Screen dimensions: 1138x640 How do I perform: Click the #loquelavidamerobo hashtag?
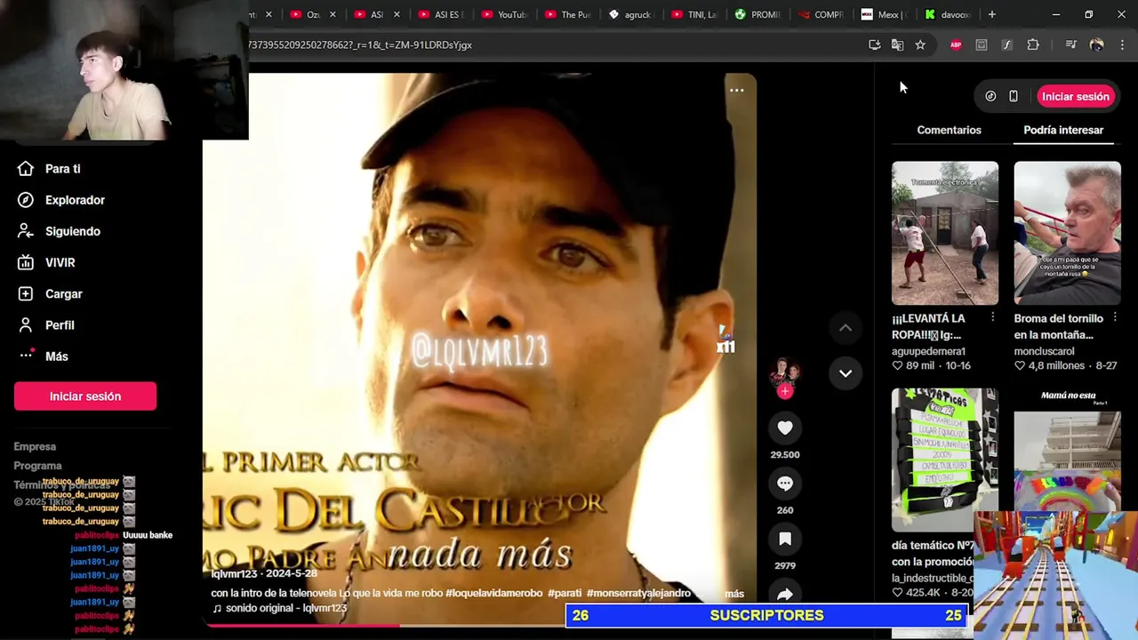coord(493,594)
